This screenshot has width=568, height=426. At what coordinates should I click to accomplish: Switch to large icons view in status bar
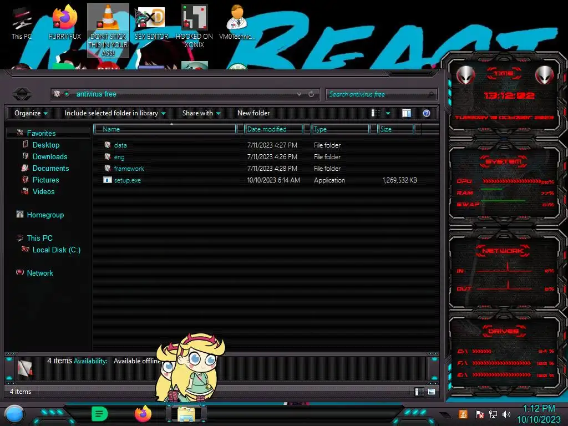point(432,392)
